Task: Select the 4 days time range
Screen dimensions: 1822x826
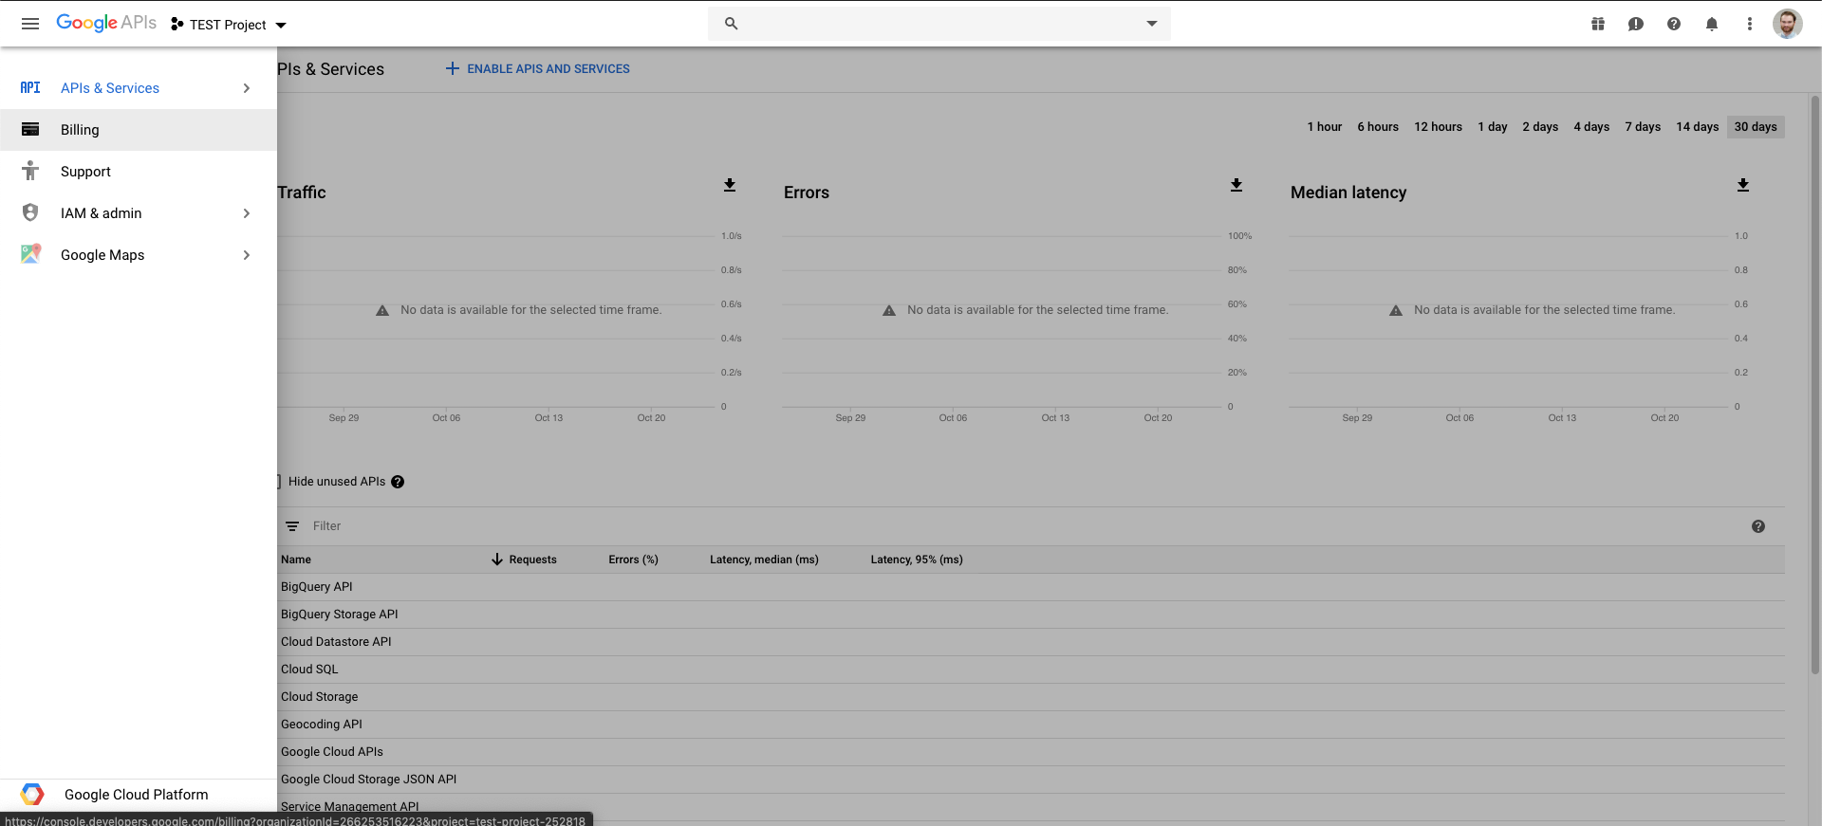Action: point(1591,127)
